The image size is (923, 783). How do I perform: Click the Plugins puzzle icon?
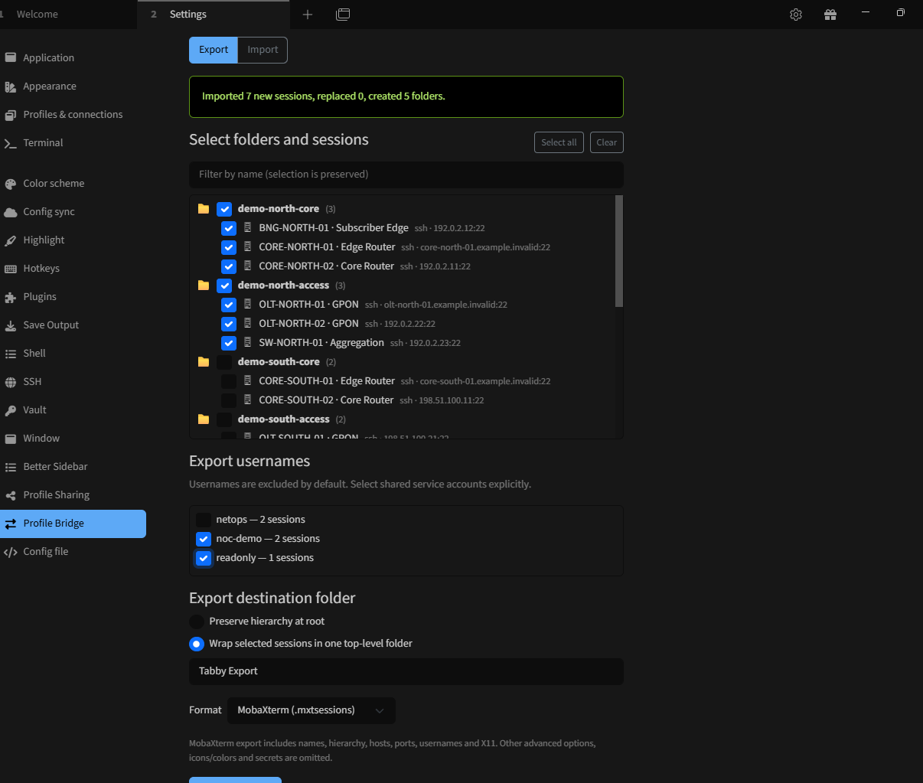pyautogui.click(x=10, y=297)
